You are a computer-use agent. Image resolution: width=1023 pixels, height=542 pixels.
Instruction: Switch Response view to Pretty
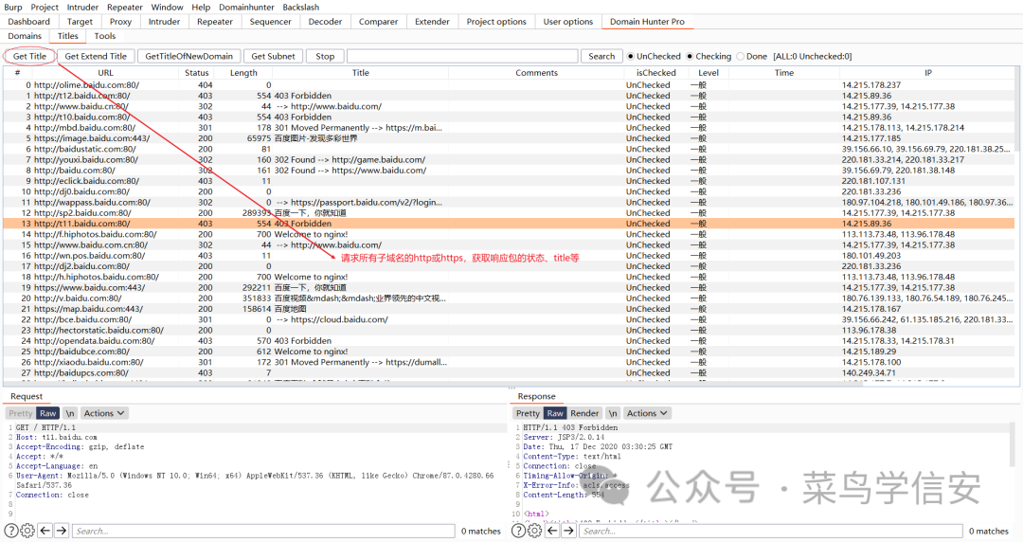528,413
